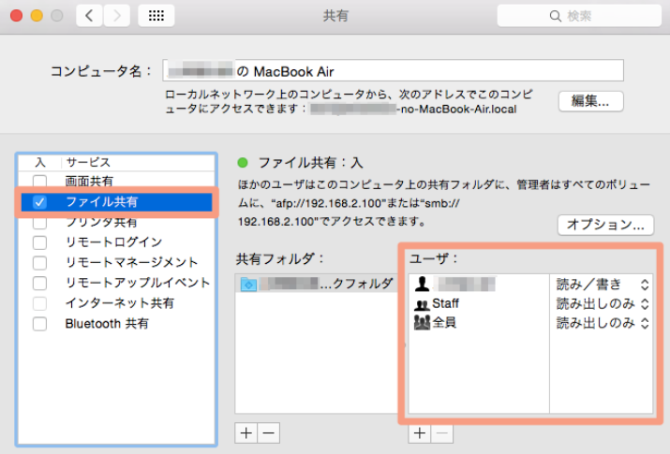Select ファイル共有 service row

[116, 202]
